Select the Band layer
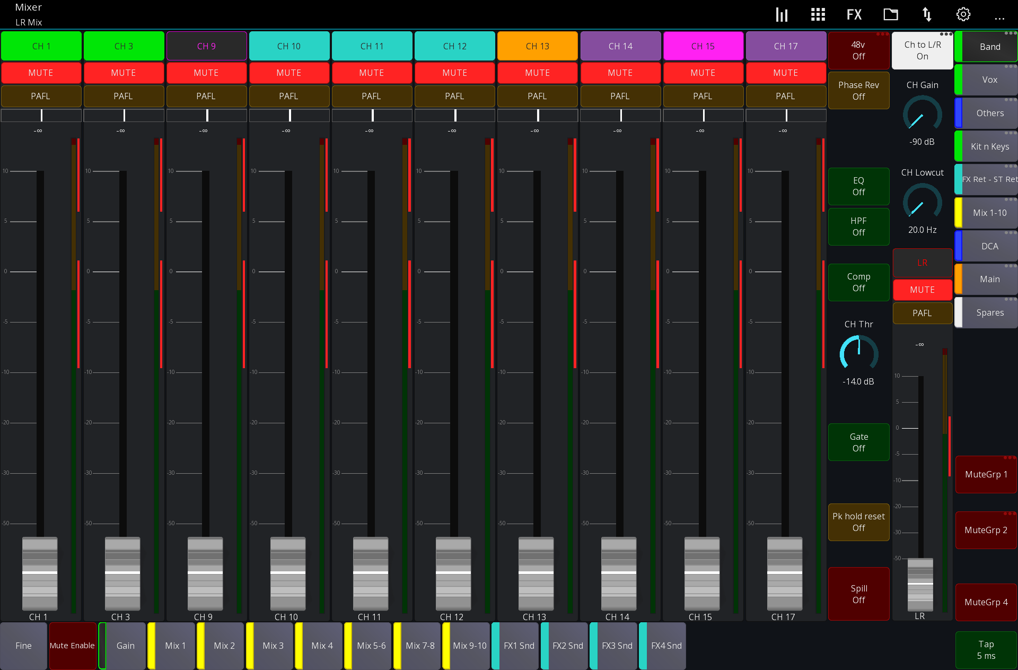The height and width of the screenshot is (670, 1018). (x=986, y=47)
